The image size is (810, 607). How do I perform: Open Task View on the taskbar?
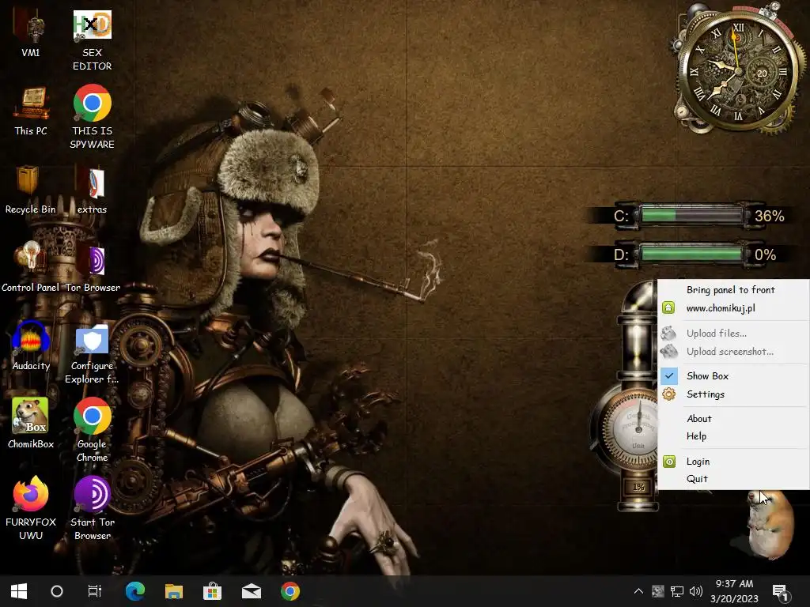95,591
